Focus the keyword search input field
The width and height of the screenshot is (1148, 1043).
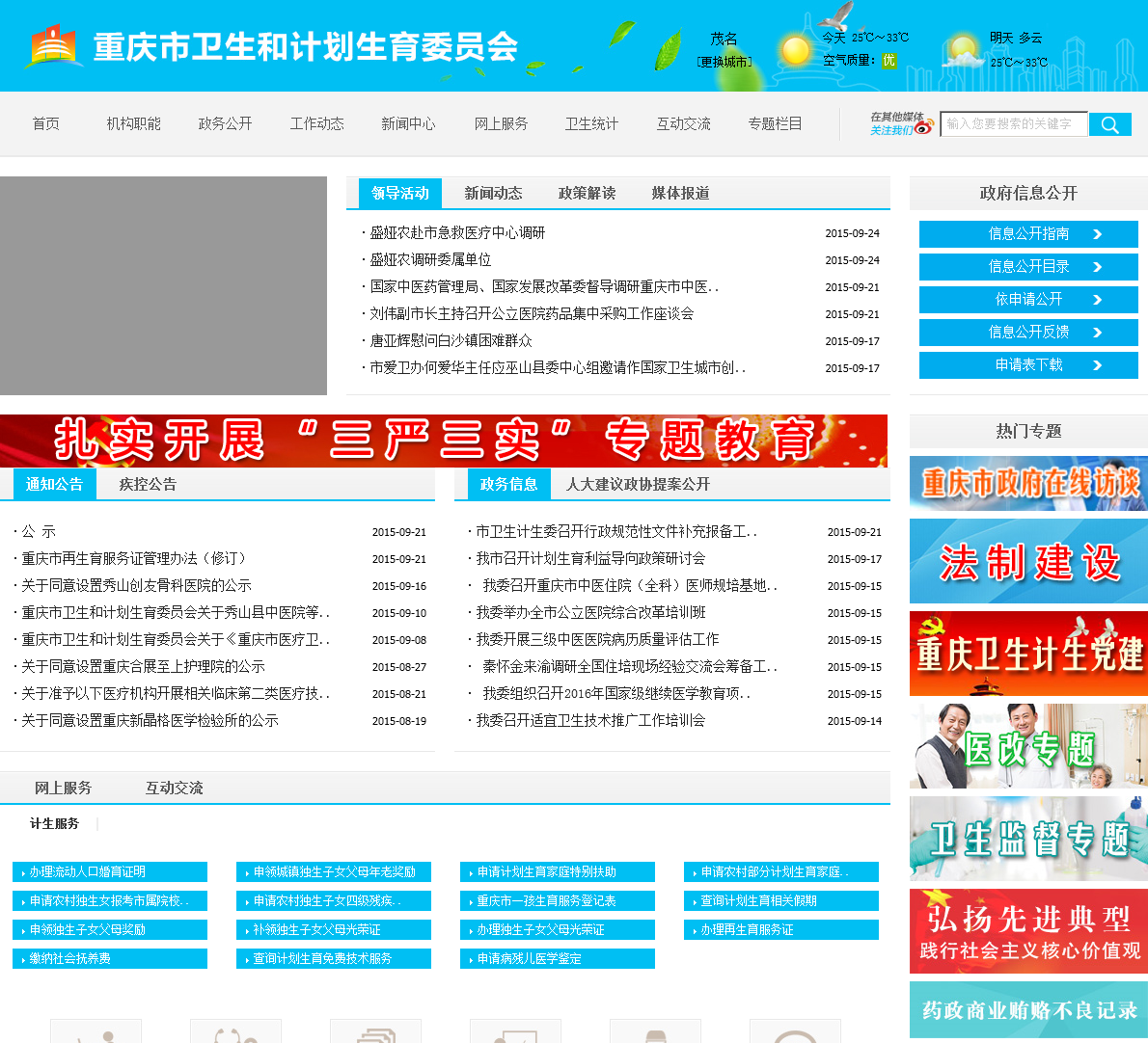(1013, 124)
